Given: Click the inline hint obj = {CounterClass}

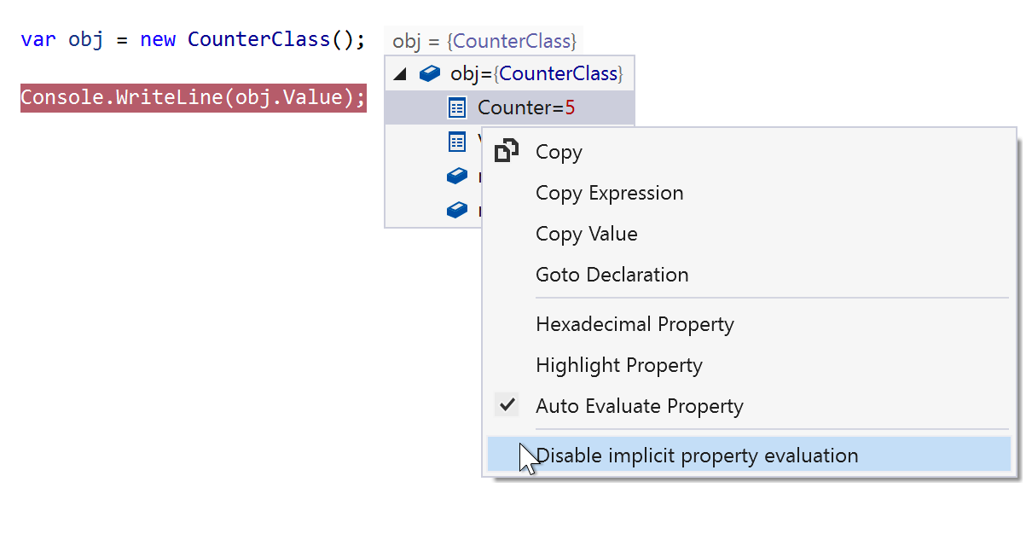Looking at the screenshot, I should pyautogui.click(x=484, y=40).
